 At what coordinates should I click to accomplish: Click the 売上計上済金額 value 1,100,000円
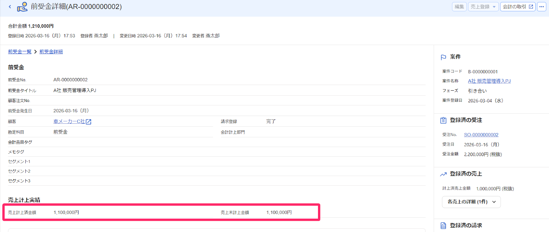pyautogui.click(x=66, y=212)
